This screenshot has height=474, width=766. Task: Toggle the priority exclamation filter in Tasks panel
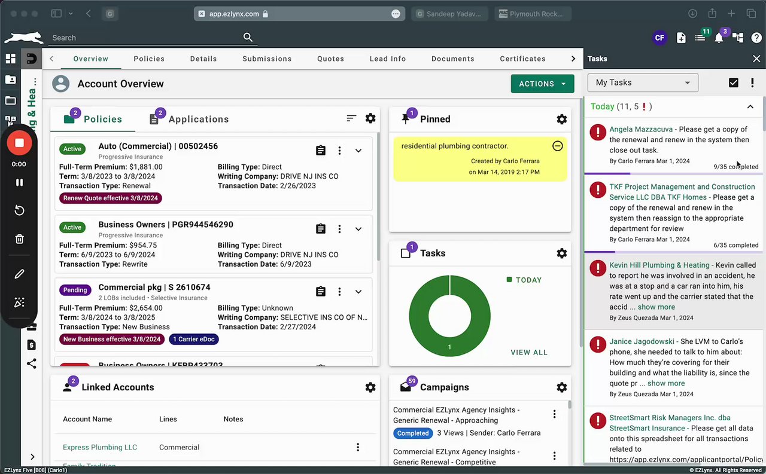(x=752, y=82)
